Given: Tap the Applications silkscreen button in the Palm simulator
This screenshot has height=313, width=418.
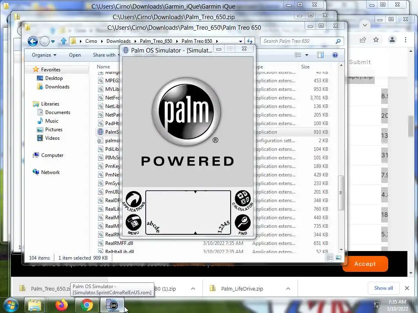Looking at the screenshot, I should pyautogui.click(x=134, y=201).
